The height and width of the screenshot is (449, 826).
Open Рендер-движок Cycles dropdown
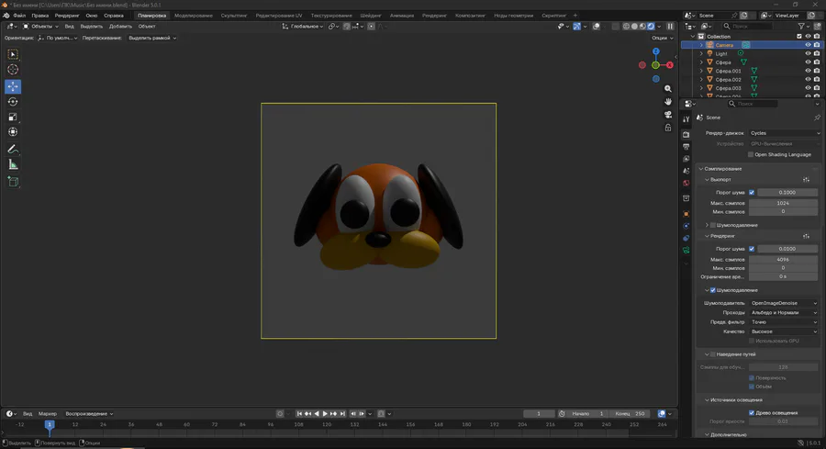[785, 133]
